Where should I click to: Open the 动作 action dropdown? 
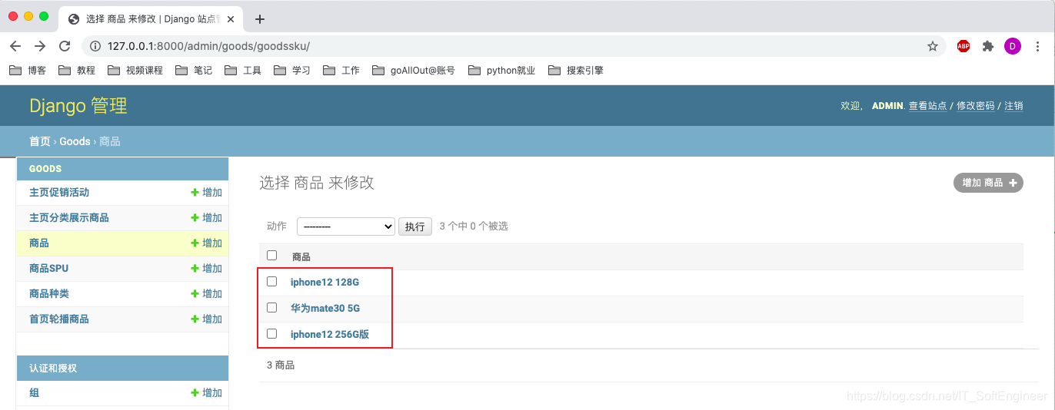pyautogui.click(x=346, y=226)
